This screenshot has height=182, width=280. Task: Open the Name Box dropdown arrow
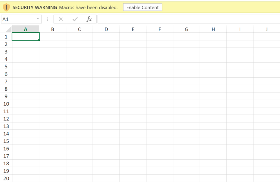pyautogui.click(x=38, y=19)
